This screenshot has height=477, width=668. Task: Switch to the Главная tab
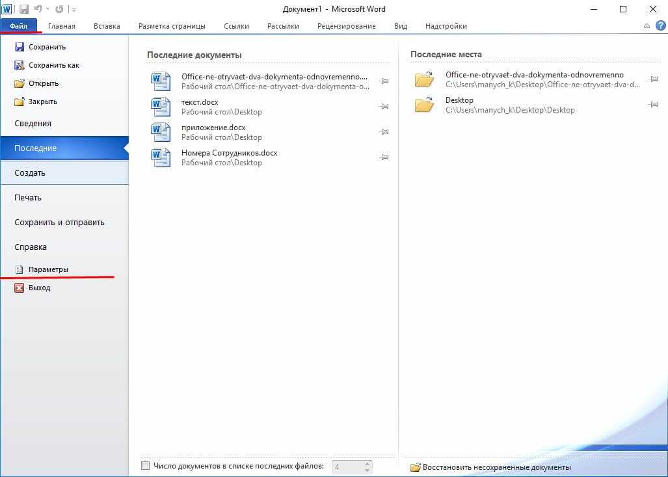[x=61, y=26]
